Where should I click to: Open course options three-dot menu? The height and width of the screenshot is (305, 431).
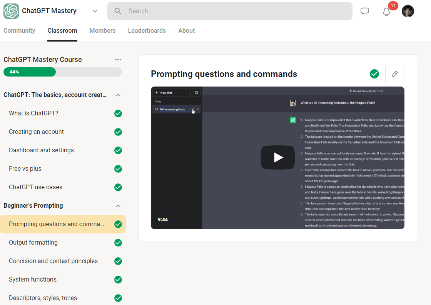coord(118,60)
